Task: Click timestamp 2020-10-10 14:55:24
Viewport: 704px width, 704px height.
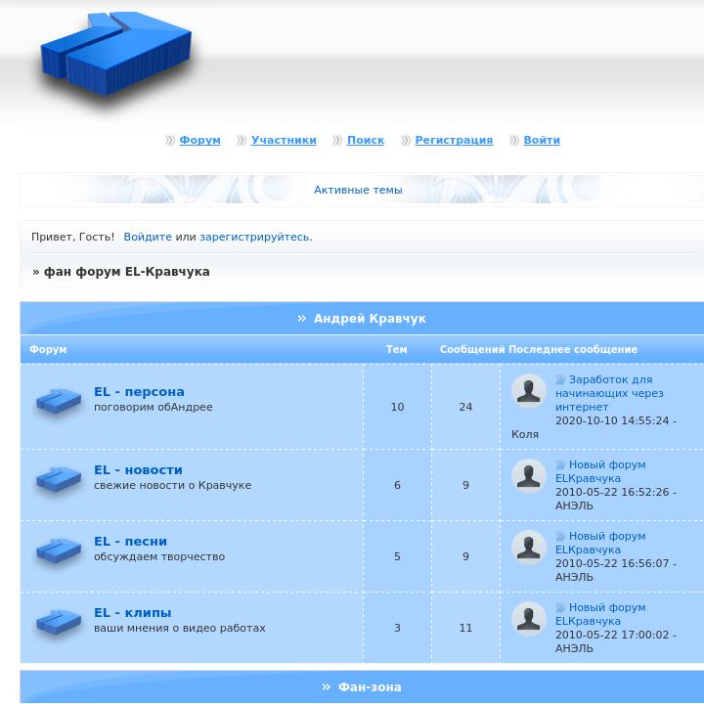Action: pos(612,420)
